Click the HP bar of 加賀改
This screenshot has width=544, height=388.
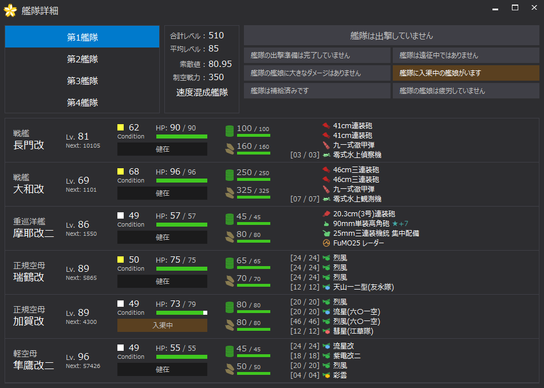click(x=182, y=313)
